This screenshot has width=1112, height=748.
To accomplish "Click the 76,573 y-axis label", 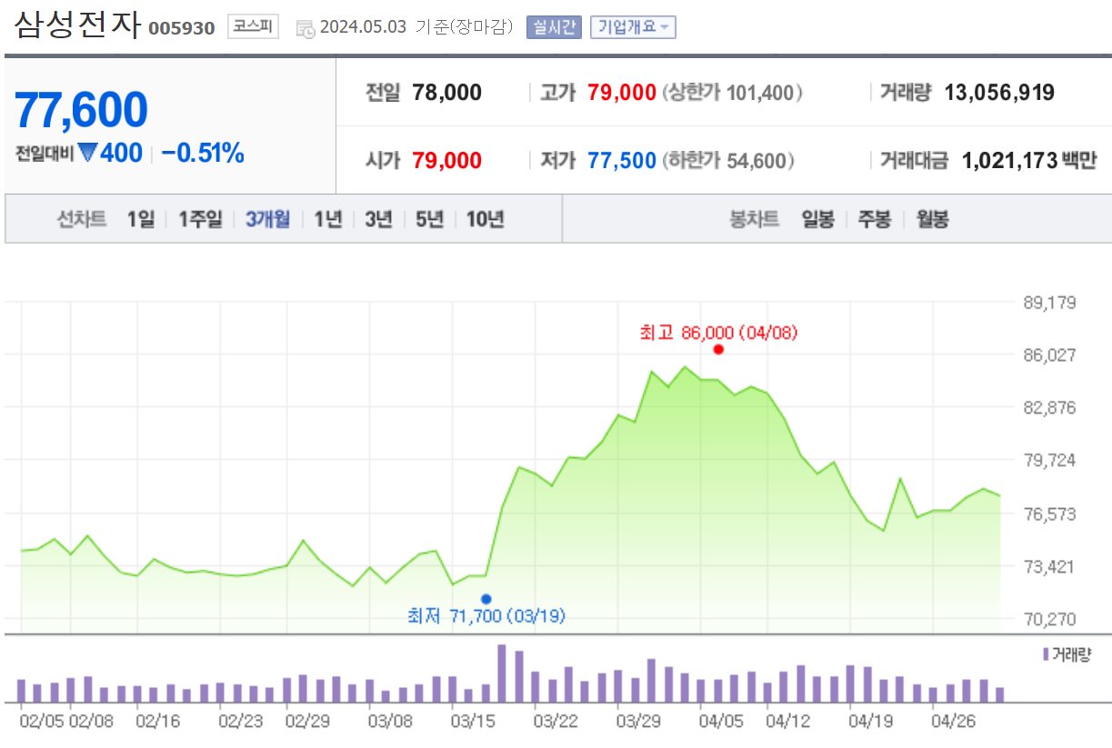I will click(1050, 514).
